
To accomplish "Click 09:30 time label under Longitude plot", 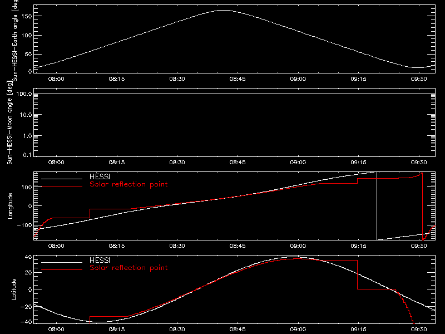I will tap(419, 246).
